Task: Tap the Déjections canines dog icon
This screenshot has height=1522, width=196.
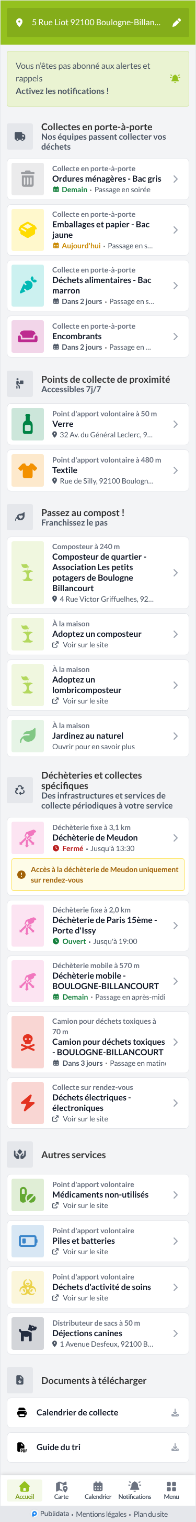Action: pyautogui.click(x=28, y=1334)
